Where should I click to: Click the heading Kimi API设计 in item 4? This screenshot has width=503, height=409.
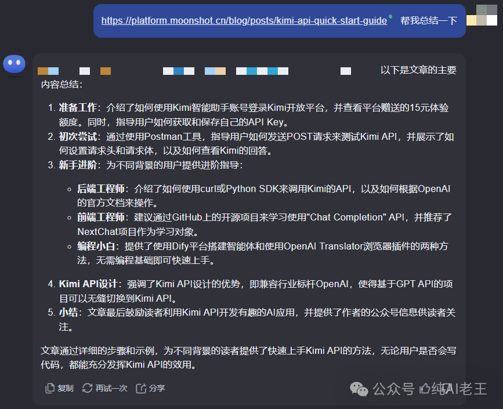[88, 284]
